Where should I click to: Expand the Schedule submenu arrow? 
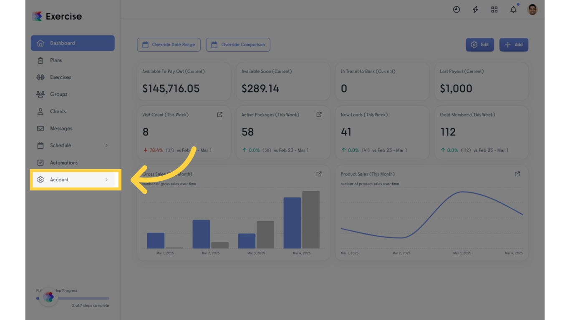(x=106, y=145)
